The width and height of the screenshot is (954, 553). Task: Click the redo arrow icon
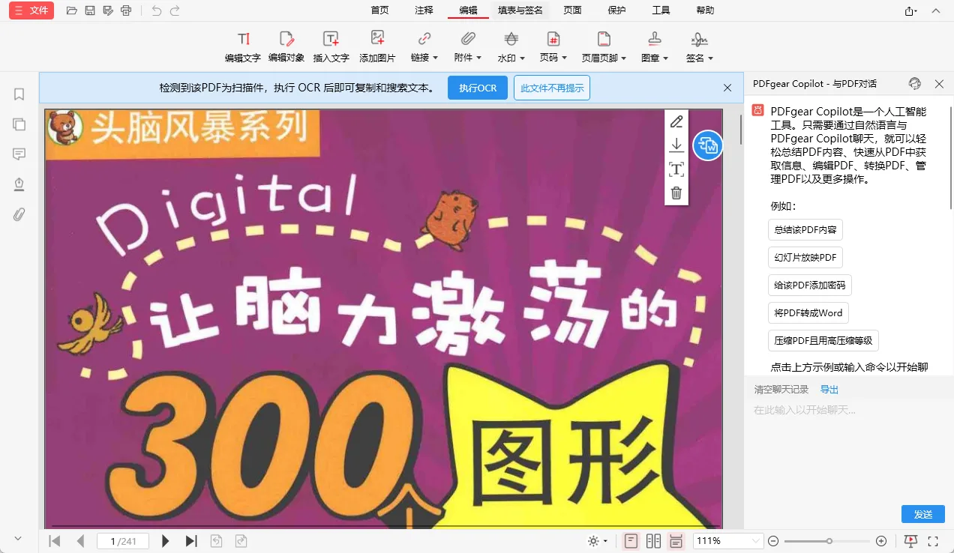click(175, 10)
